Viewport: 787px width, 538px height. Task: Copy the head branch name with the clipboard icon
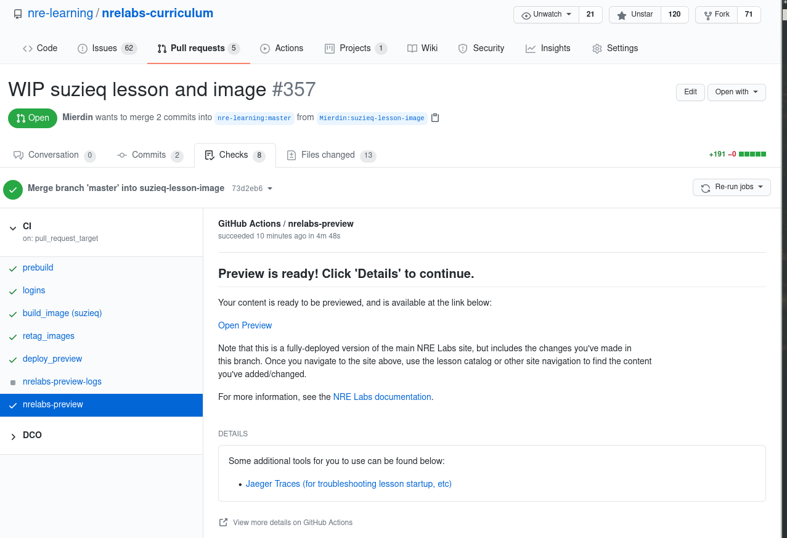tap(435, 118)
